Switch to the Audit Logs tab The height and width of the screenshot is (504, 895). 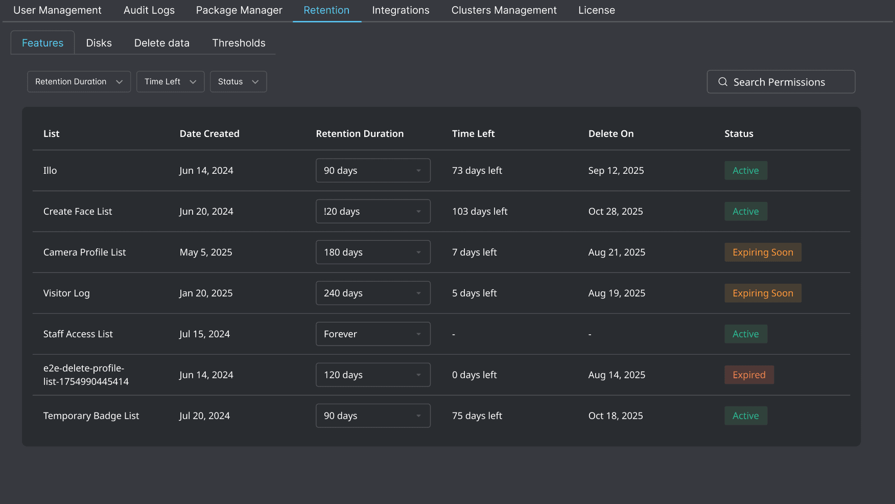pyautogui.click(x=149, y=10)
